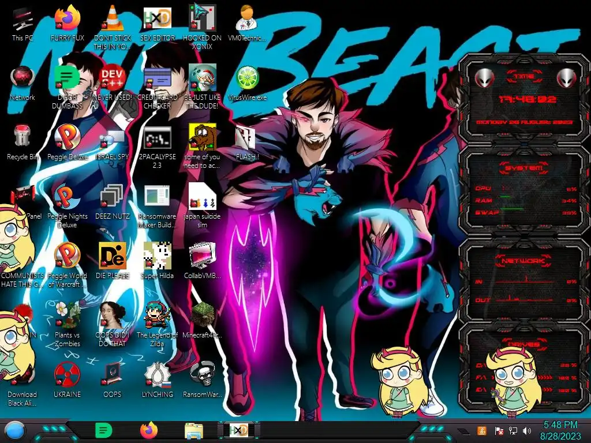This screenshot has width=591, height=443.
Task: Launch The Legend of Zilda
Action: click(x=157, y=315)
